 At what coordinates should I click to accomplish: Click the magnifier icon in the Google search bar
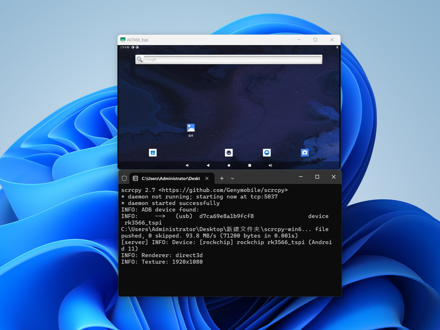tap(140, 59)
